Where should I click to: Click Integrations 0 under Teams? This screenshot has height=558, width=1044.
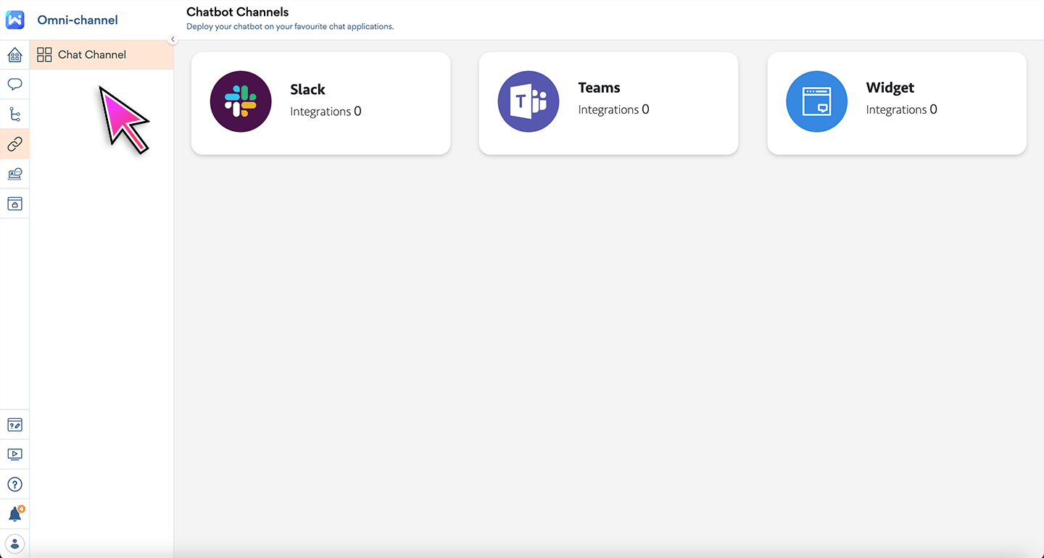pos(613,109)
